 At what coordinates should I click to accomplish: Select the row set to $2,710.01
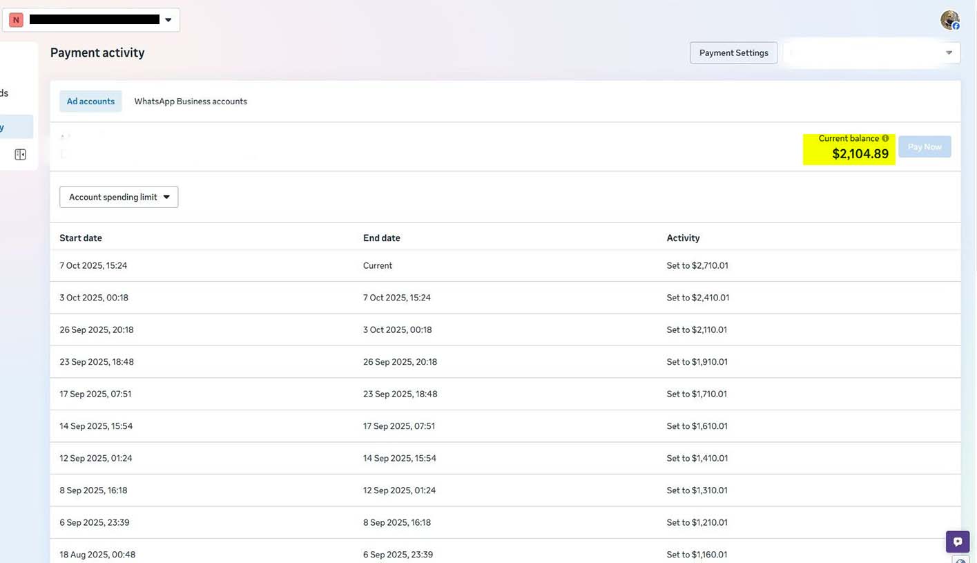click(x=504, y=265)
